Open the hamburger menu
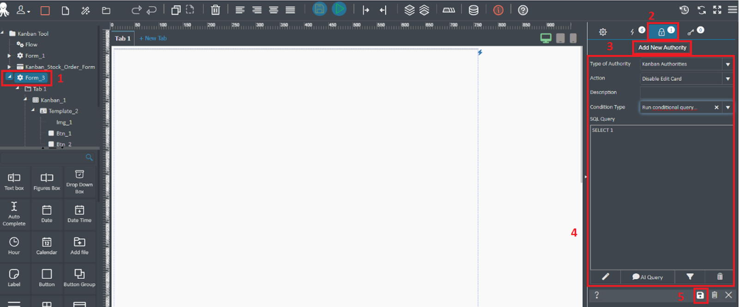739x307 pixels. tap(733, 10)
